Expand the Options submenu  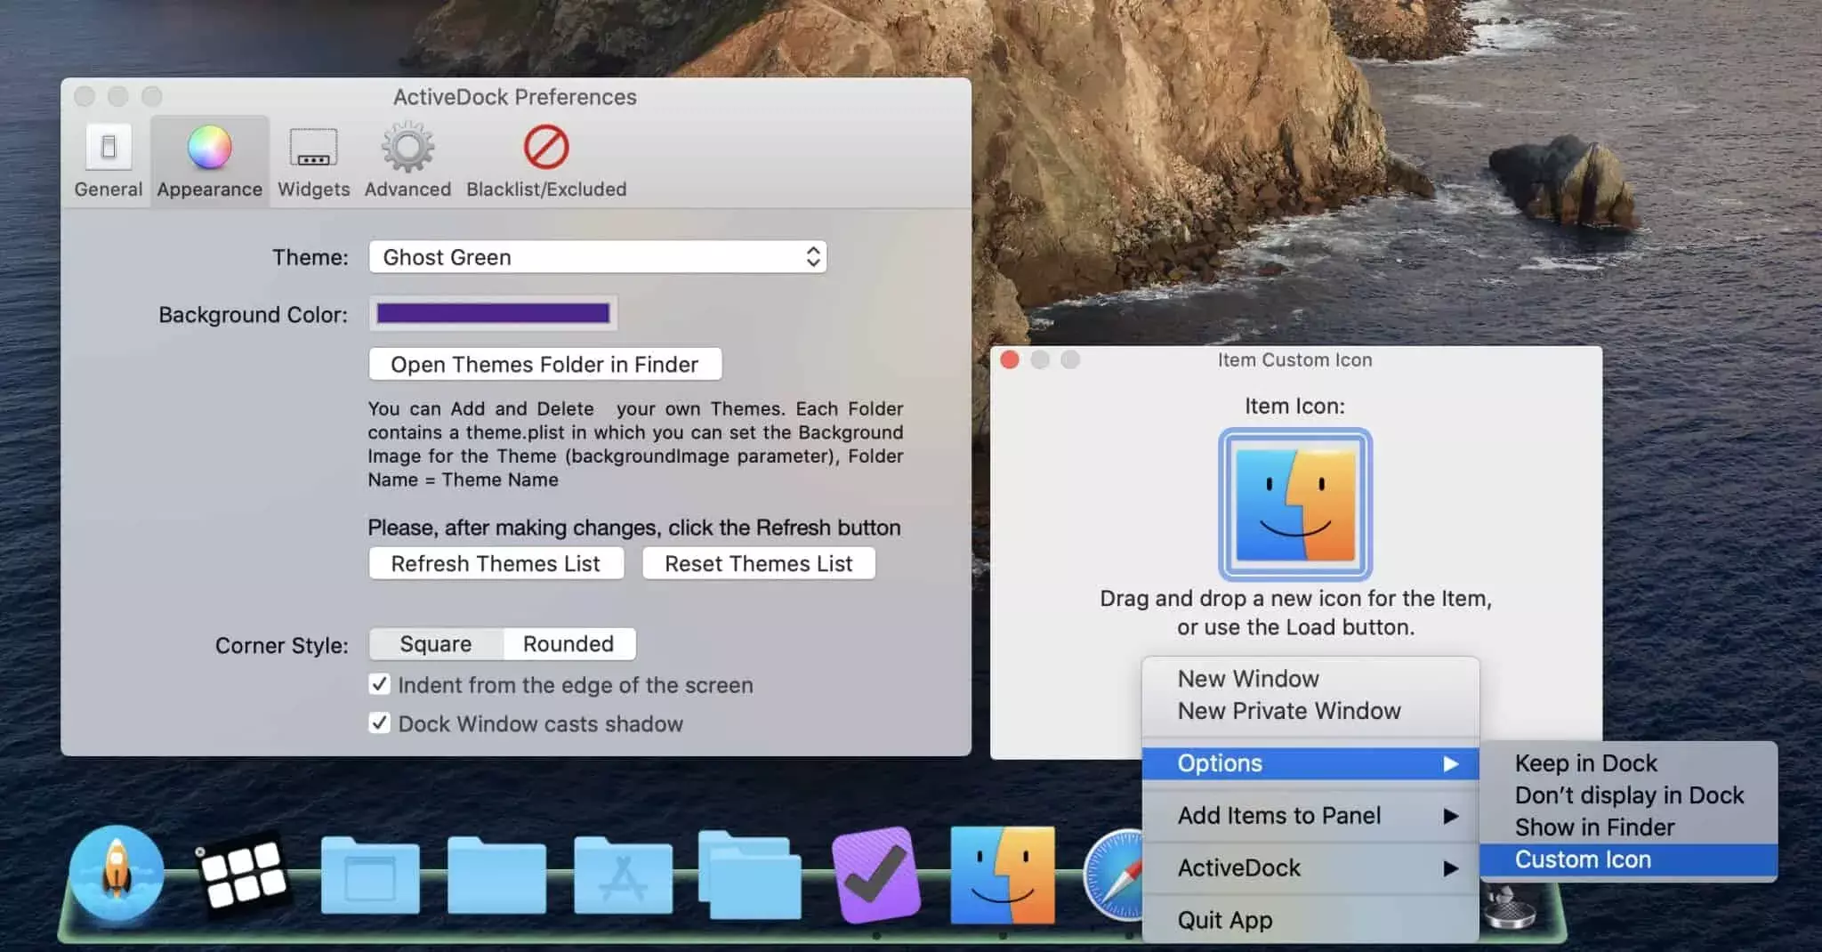point(1310,763)
